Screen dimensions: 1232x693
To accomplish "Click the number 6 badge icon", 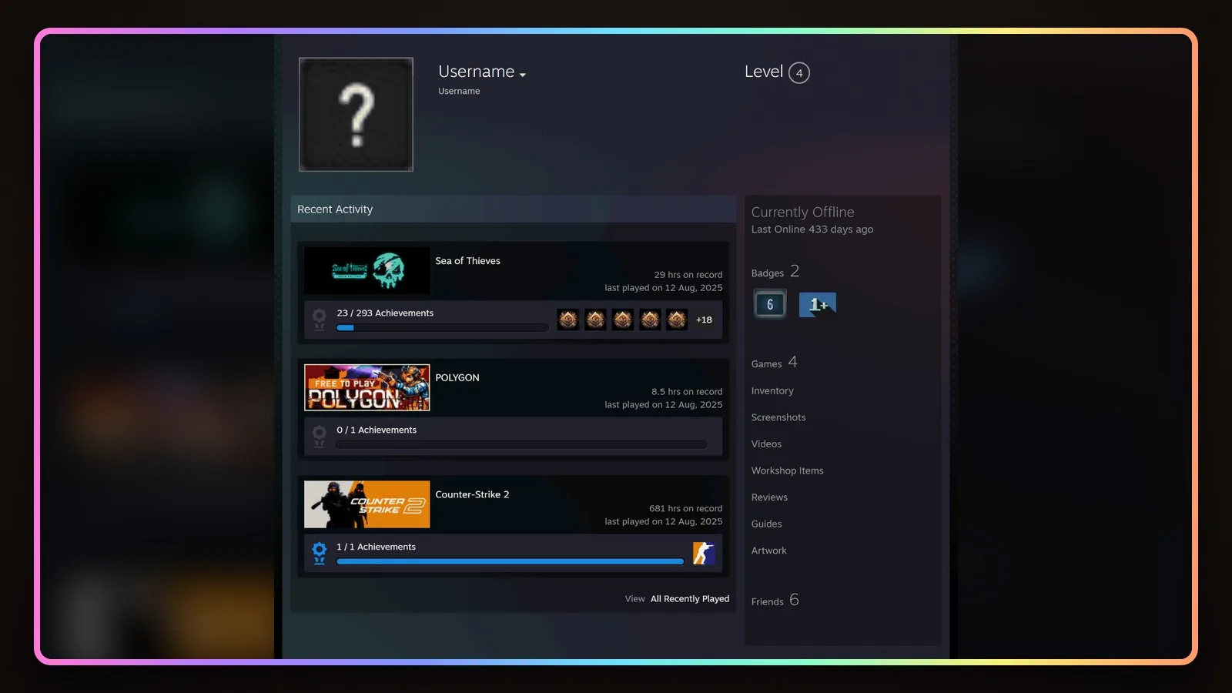I will tap(770, 304).
